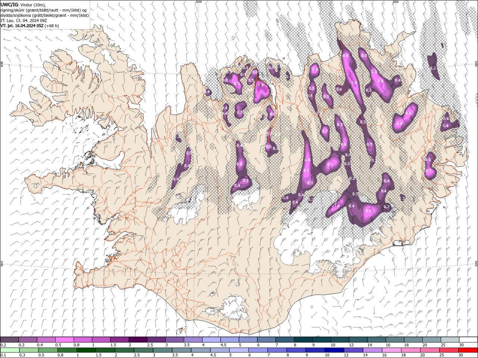Select the 4 swatch on the rain scale
This screenshot has height=358, width=478.
point(201,350)
